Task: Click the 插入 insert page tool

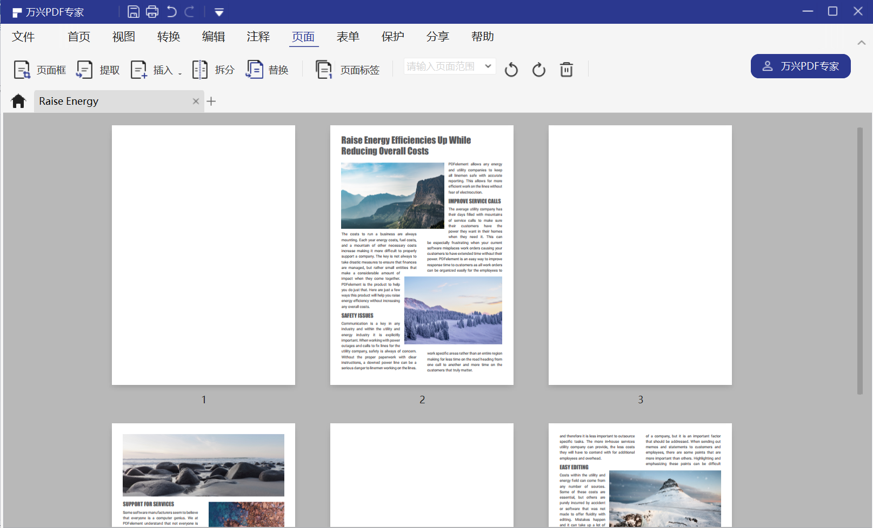Action: 156,70
